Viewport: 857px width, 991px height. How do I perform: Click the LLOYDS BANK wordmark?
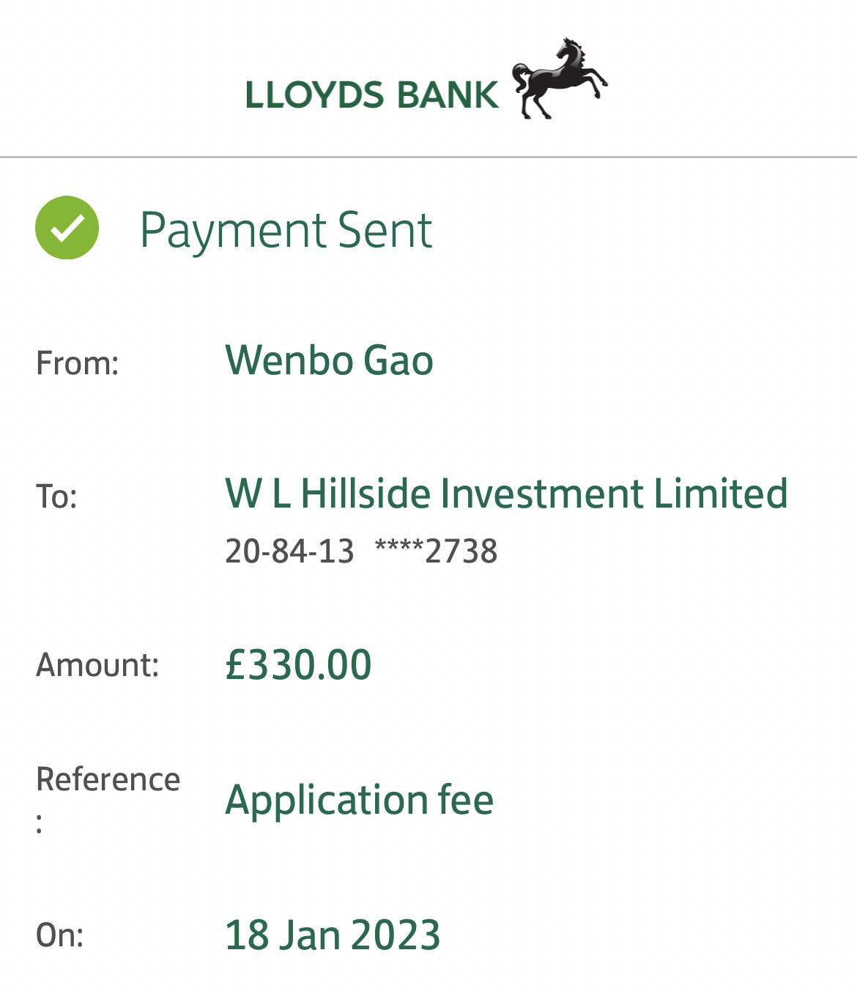(371, 95)
